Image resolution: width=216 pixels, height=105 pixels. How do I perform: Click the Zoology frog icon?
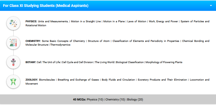coord(13,82)
